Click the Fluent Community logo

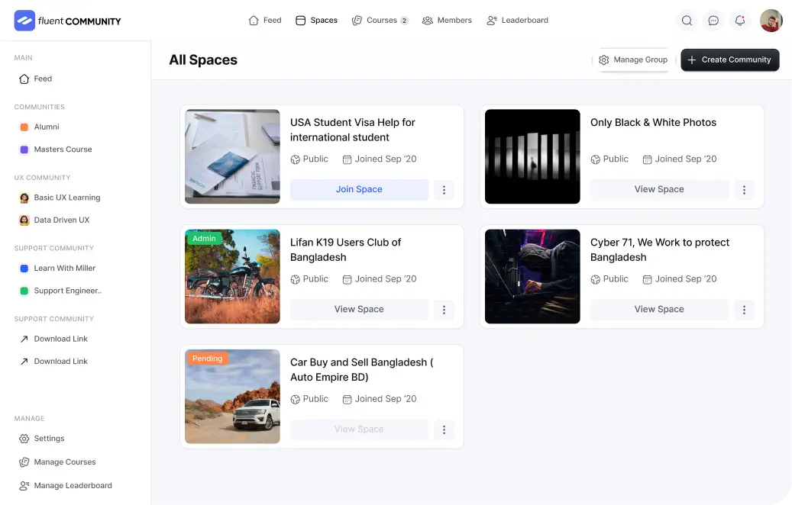pos(68,21)
